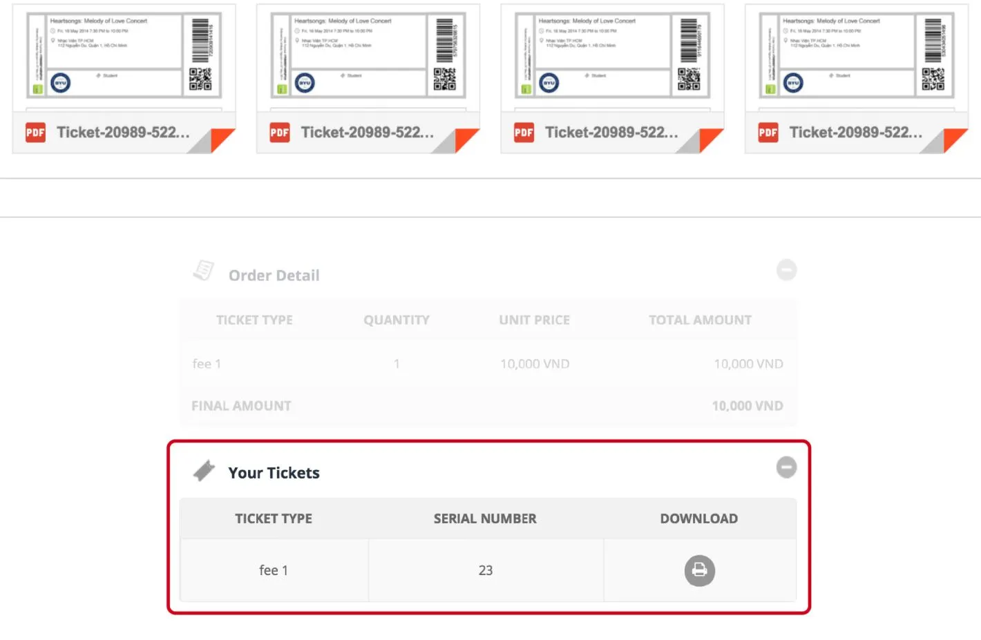Viewport: 981px width, 640px height.
Task: Click the PDF icon on the second ticket
Action: [279, 132]
